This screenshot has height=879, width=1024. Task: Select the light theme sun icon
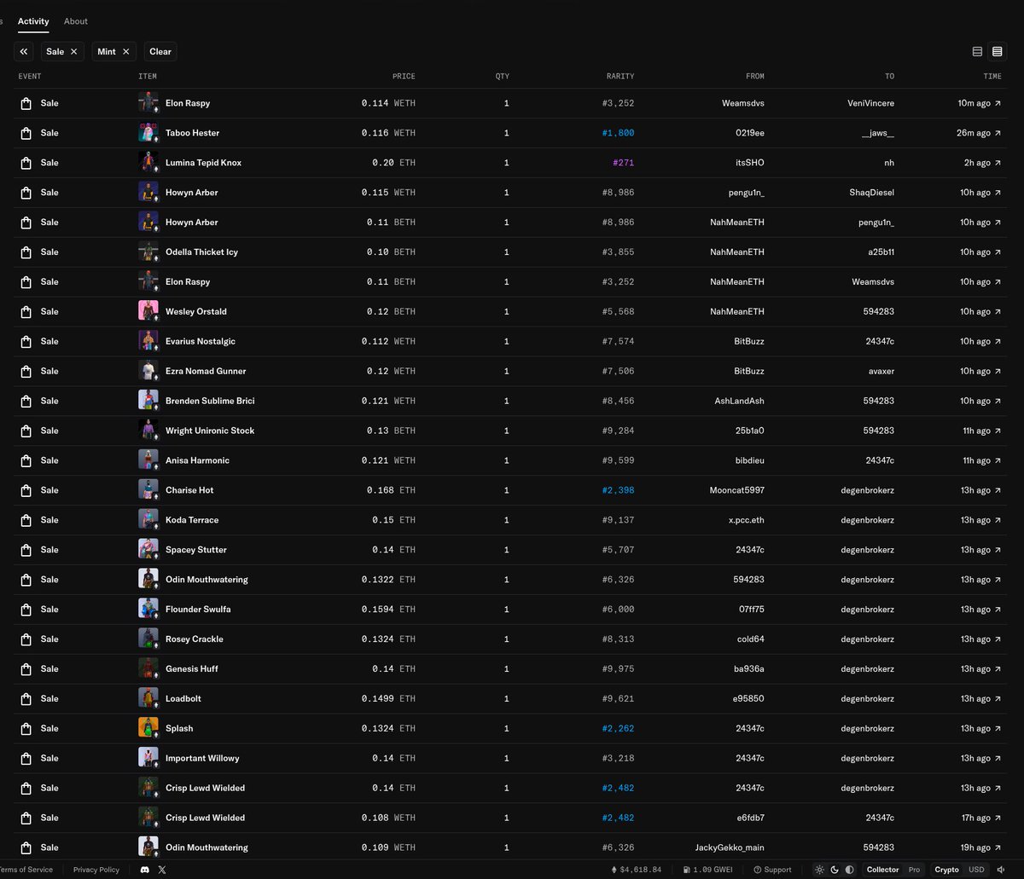819,870
